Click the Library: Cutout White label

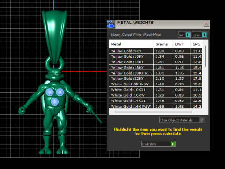coord(136,35)
